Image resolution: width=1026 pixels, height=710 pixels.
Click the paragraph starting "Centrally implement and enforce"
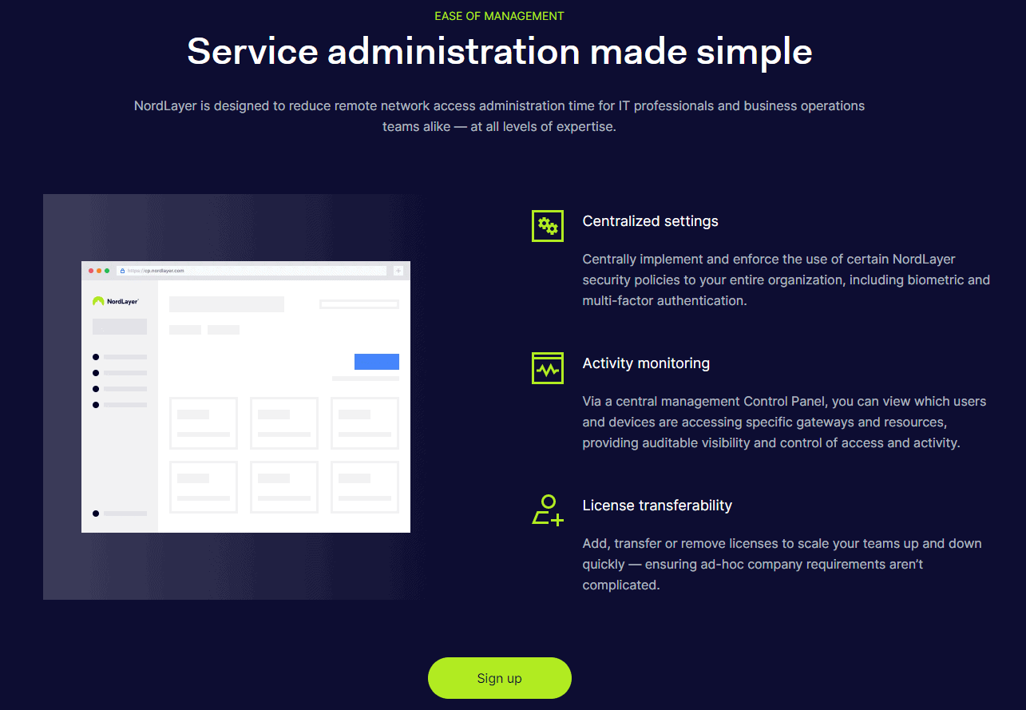[786, 280]
